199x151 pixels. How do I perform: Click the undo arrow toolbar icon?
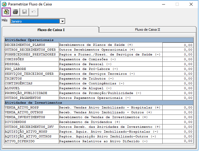(33, 12)
